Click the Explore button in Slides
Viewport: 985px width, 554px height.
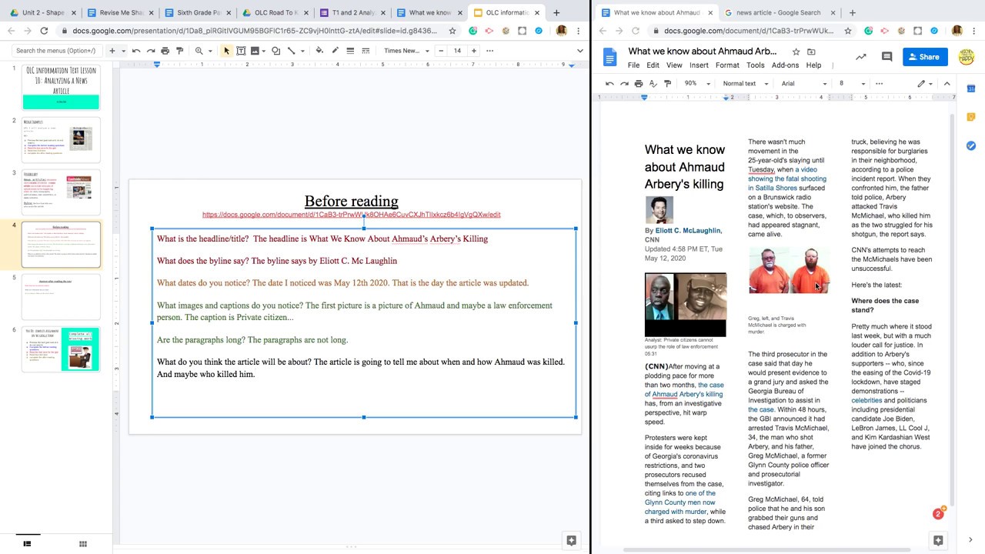click(571, 541)
